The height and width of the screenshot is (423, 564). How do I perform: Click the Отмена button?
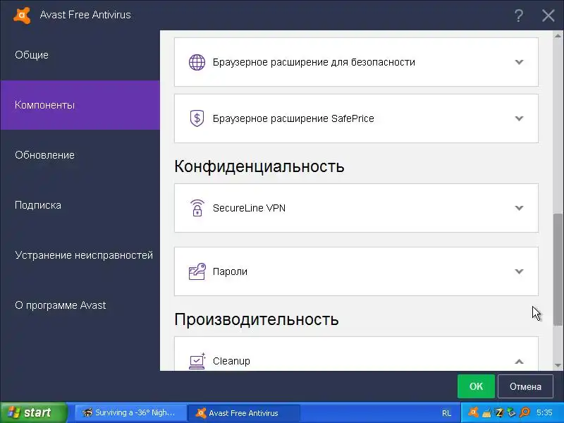tap(525, 386)
